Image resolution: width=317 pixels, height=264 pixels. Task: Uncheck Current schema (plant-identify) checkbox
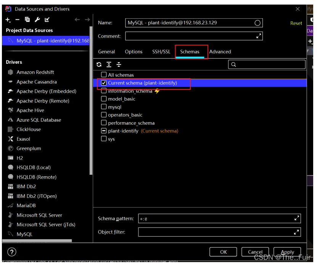click(x=104, y=83)
